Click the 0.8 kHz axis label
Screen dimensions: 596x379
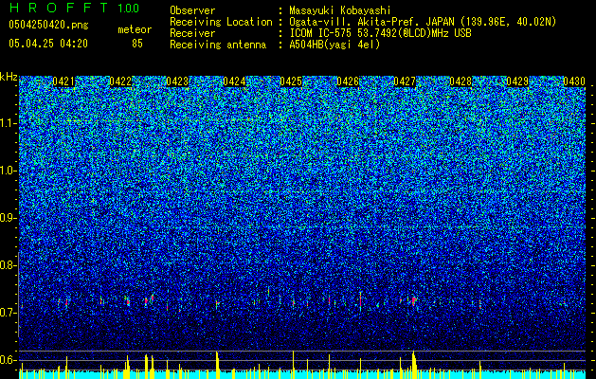[x=8, y=265]
